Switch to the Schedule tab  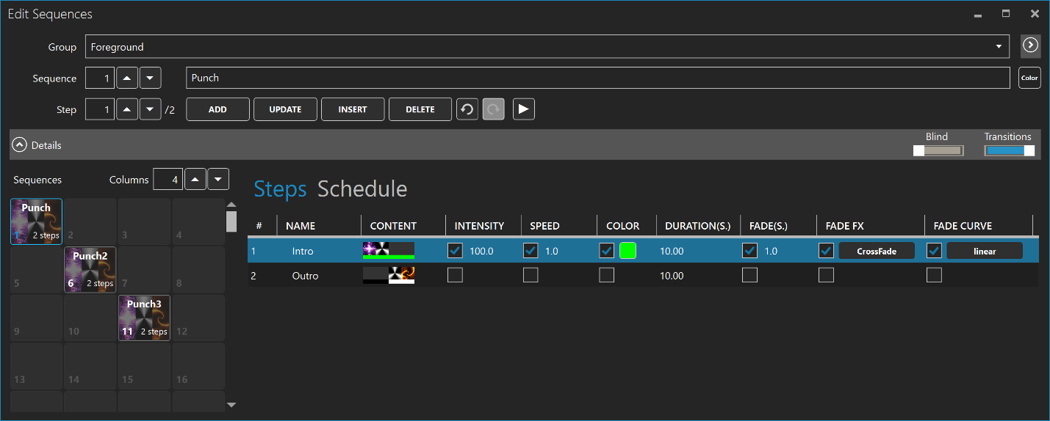click(362, 189)
